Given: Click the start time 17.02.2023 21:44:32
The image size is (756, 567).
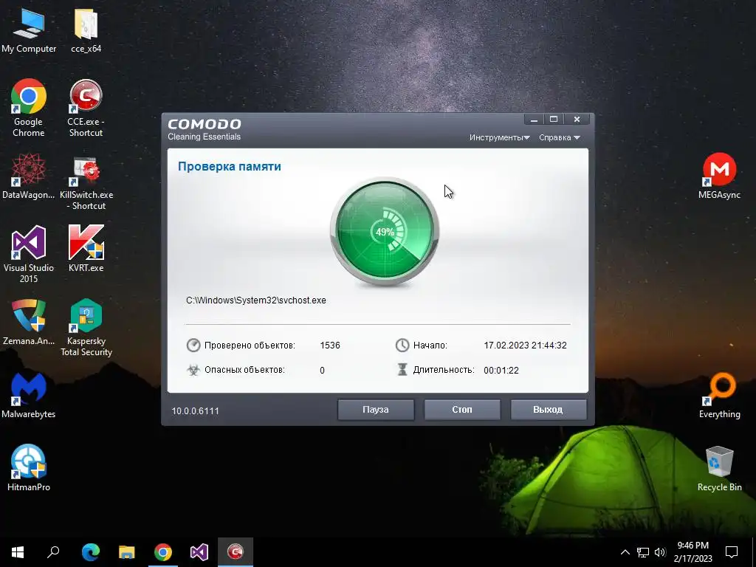Looking at the screenshot, I should tap(525, 346).
